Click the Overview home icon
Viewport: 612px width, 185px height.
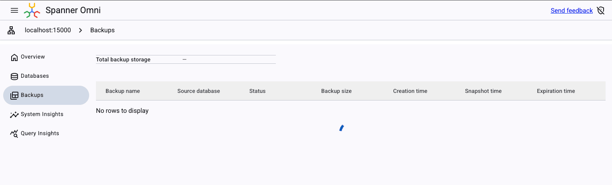pyautogui.click(x=14, y=57)
